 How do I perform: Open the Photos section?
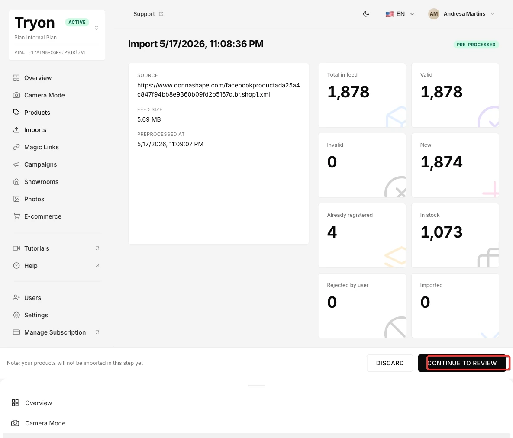point(34,199)
